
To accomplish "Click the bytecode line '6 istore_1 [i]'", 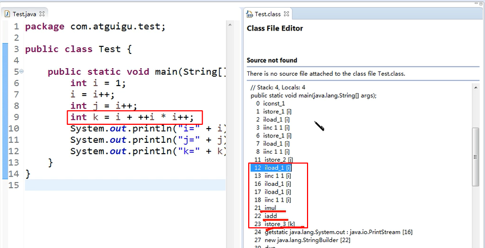I will [274, 136].
